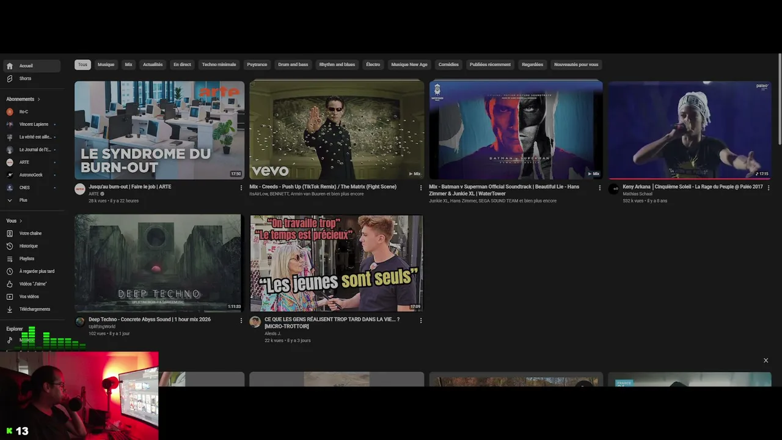Image resolution: width=782 pixels, height=440 pixels.
Task: Open ARTE channel avatar in sidebar
Action: click(x=10, y=163)
